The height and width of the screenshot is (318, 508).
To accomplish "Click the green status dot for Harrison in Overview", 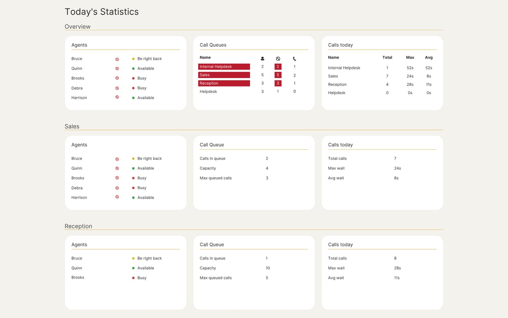I will click(133, 98).
